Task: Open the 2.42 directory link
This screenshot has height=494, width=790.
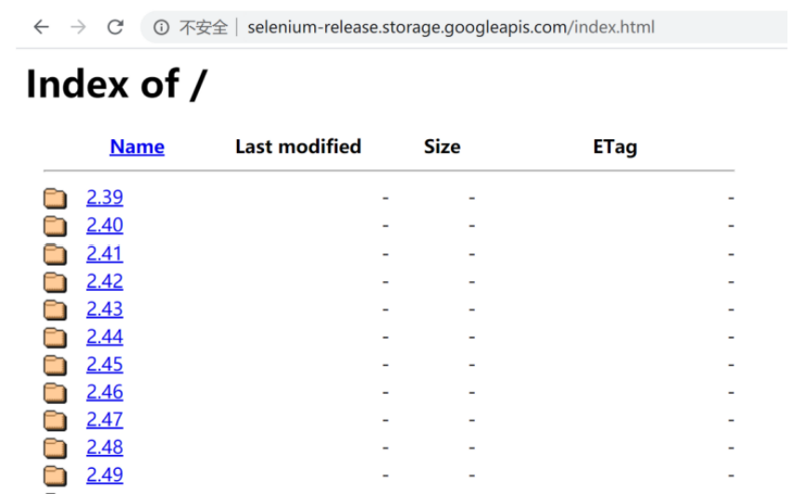Action: point(104,281)
